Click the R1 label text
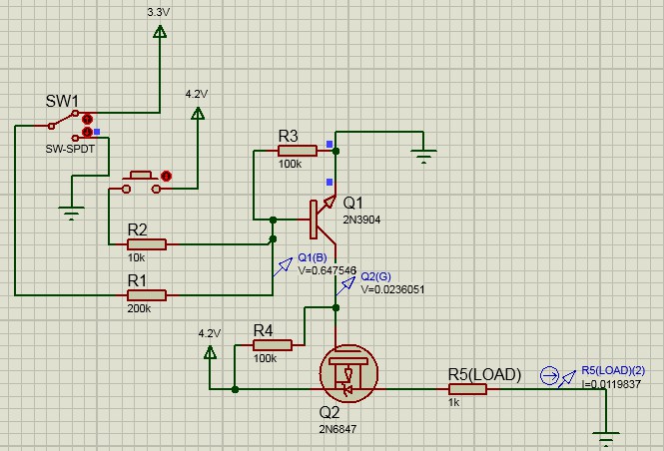Image resolution: width=664 pixels, height=451 pixels. click(x=137, y=280)
